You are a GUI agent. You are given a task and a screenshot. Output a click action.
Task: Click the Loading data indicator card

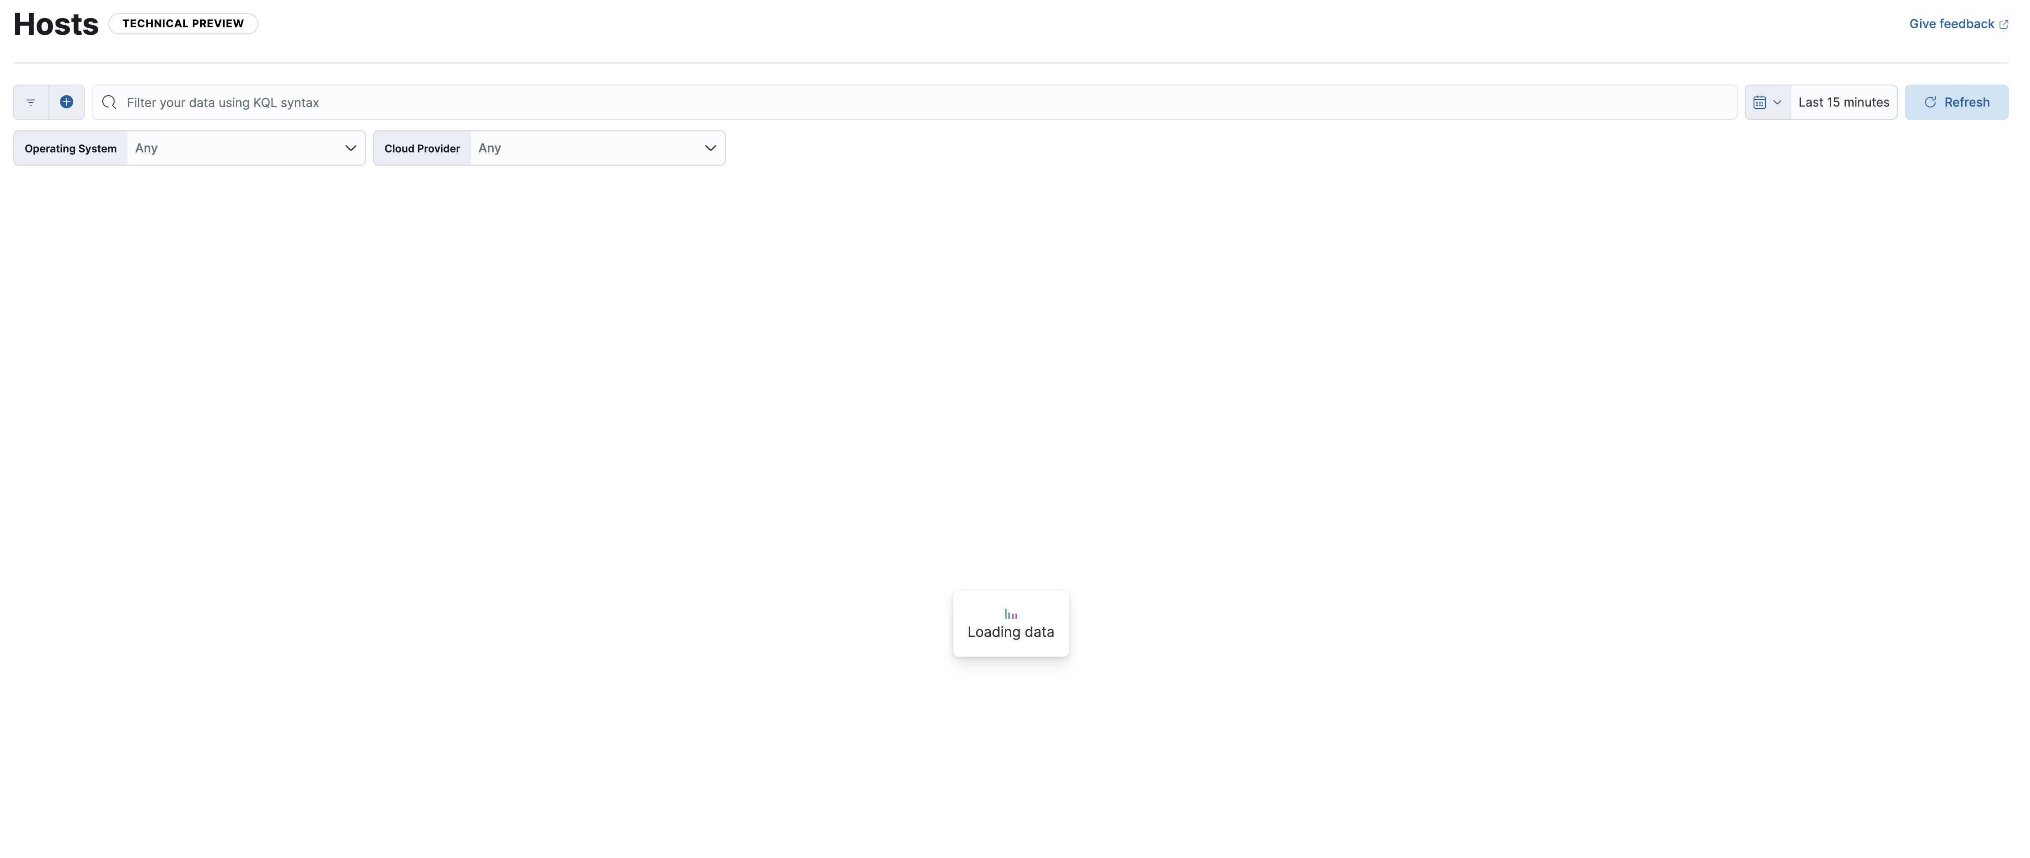pos(1010,623)
